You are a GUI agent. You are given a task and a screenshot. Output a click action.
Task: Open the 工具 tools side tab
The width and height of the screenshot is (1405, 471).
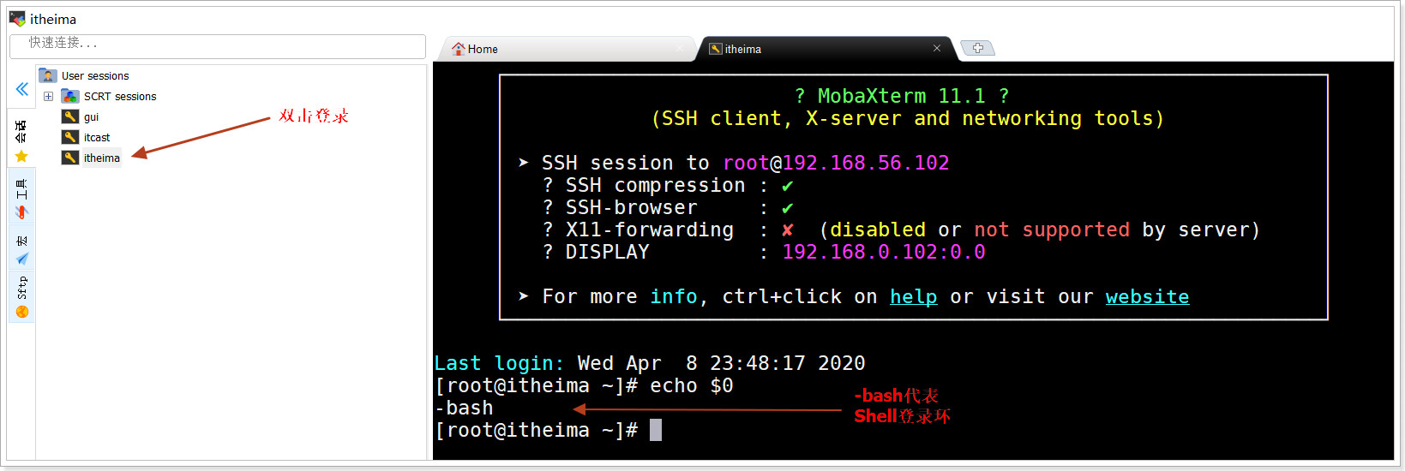21,196
